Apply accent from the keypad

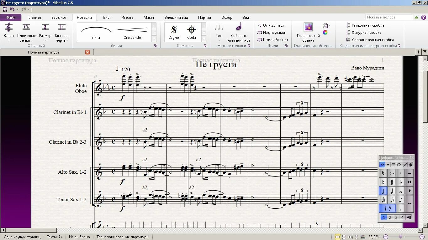pos(392,173)
